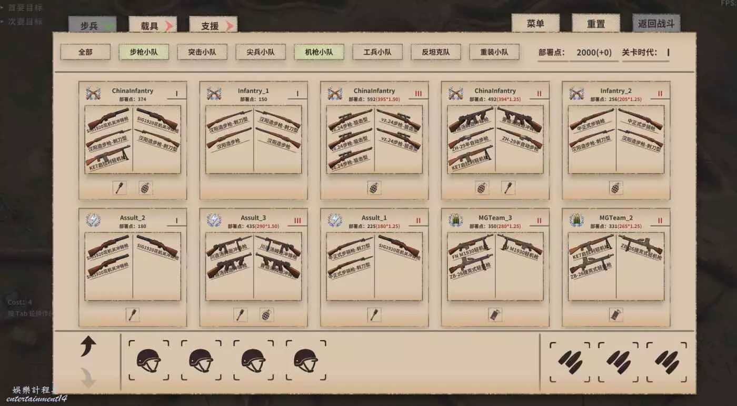Switch to the 支援 tab
The image size is (737, 406).
[213, 25]
